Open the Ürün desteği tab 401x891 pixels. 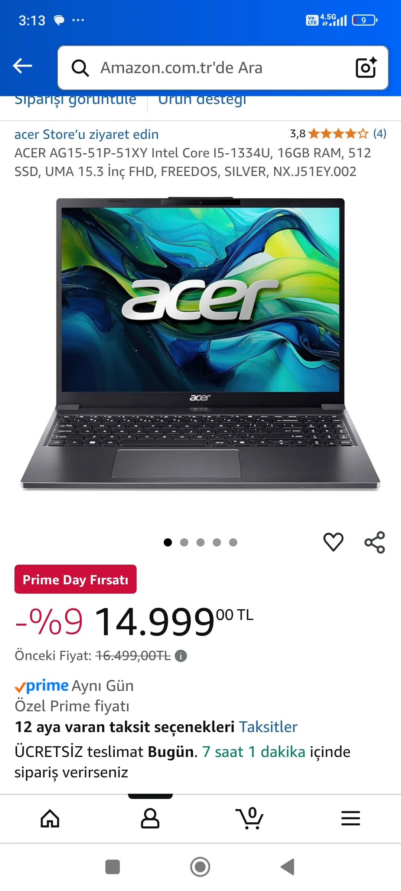[x=202, y=100]
